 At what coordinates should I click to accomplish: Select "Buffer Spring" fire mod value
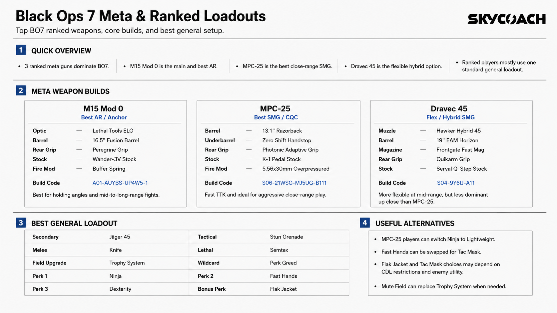(109, 169)
